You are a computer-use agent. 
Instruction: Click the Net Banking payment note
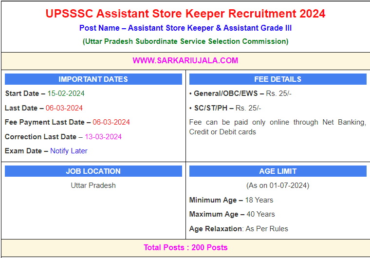pos(277,127)
